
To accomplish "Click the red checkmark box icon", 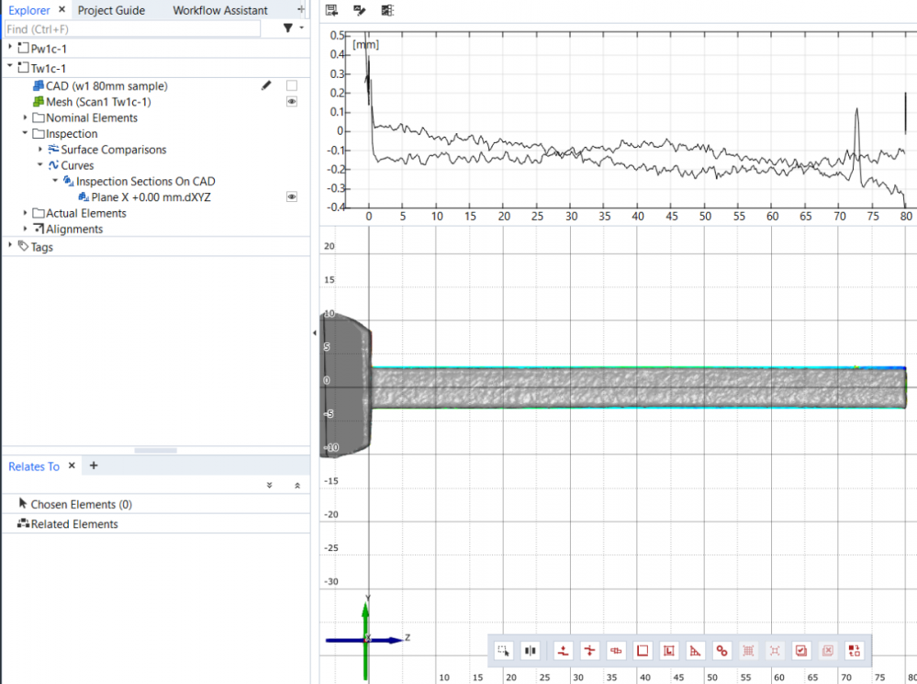I will 801,651.
